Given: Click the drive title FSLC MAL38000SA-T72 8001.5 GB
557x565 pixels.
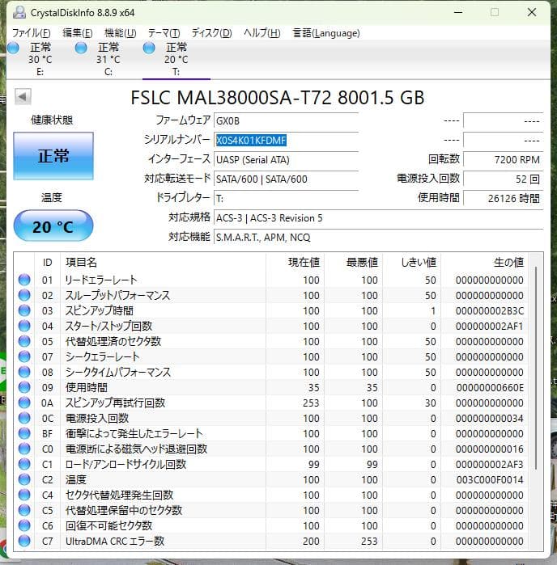Looking at the screenshot, I should (277, 98).
